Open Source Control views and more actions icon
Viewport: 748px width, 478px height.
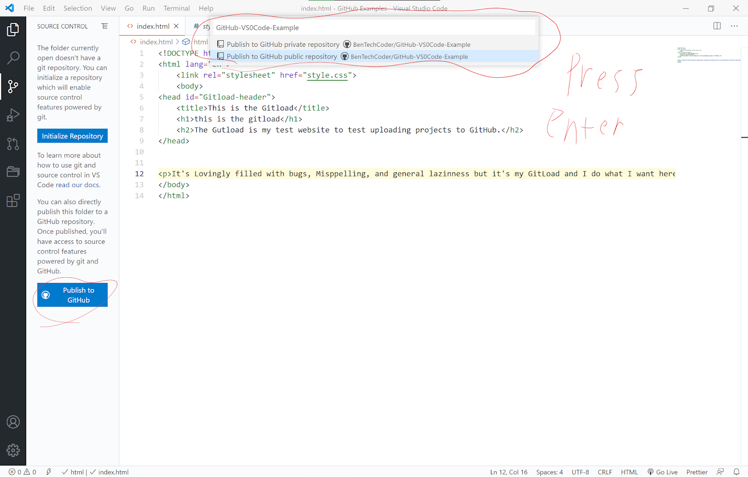(x=105, y=26)
